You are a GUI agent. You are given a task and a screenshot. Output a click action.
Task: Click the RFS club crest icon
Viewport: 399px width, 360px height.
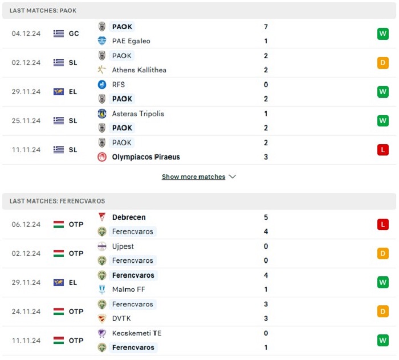pos(102,85)
